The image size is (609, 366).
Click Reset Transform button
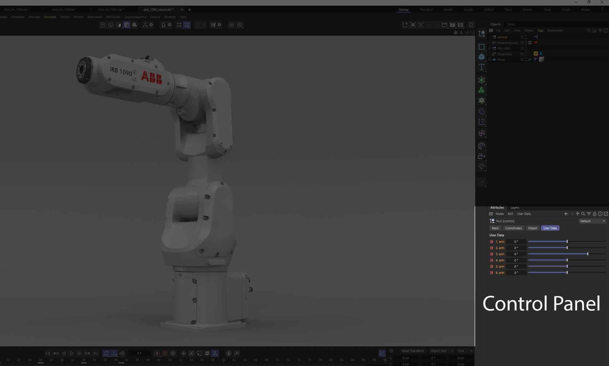coord(413,351)
